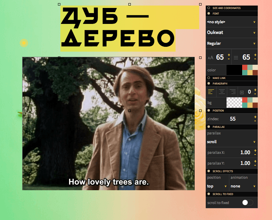272x220 pixels.
Task: Click the font size value 65
Action: 220,57
